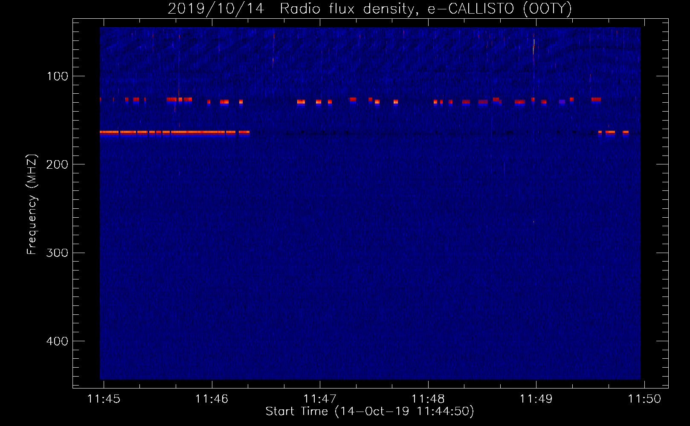Click the 11:46 time tick label
Image resolution: width=690 pixels, height=426 pixels.
click(212, 399)
